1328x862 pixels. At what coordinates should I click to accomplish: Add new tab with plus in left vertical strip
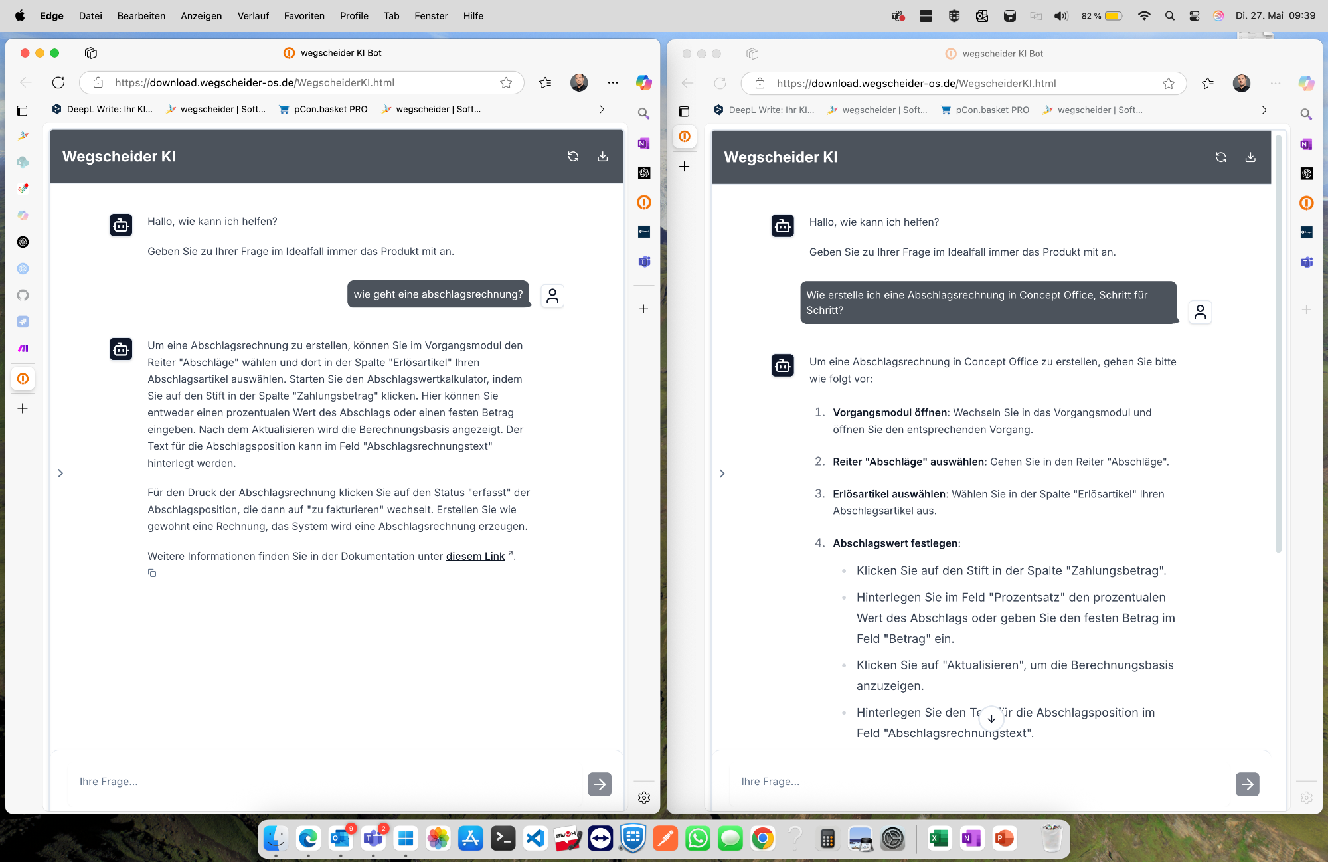23,408
